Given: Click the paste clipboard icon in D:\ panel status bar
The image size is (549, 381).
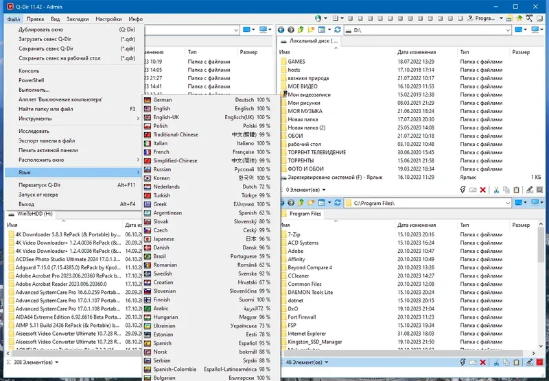Looking at the screenshot, I should [517, 190].
